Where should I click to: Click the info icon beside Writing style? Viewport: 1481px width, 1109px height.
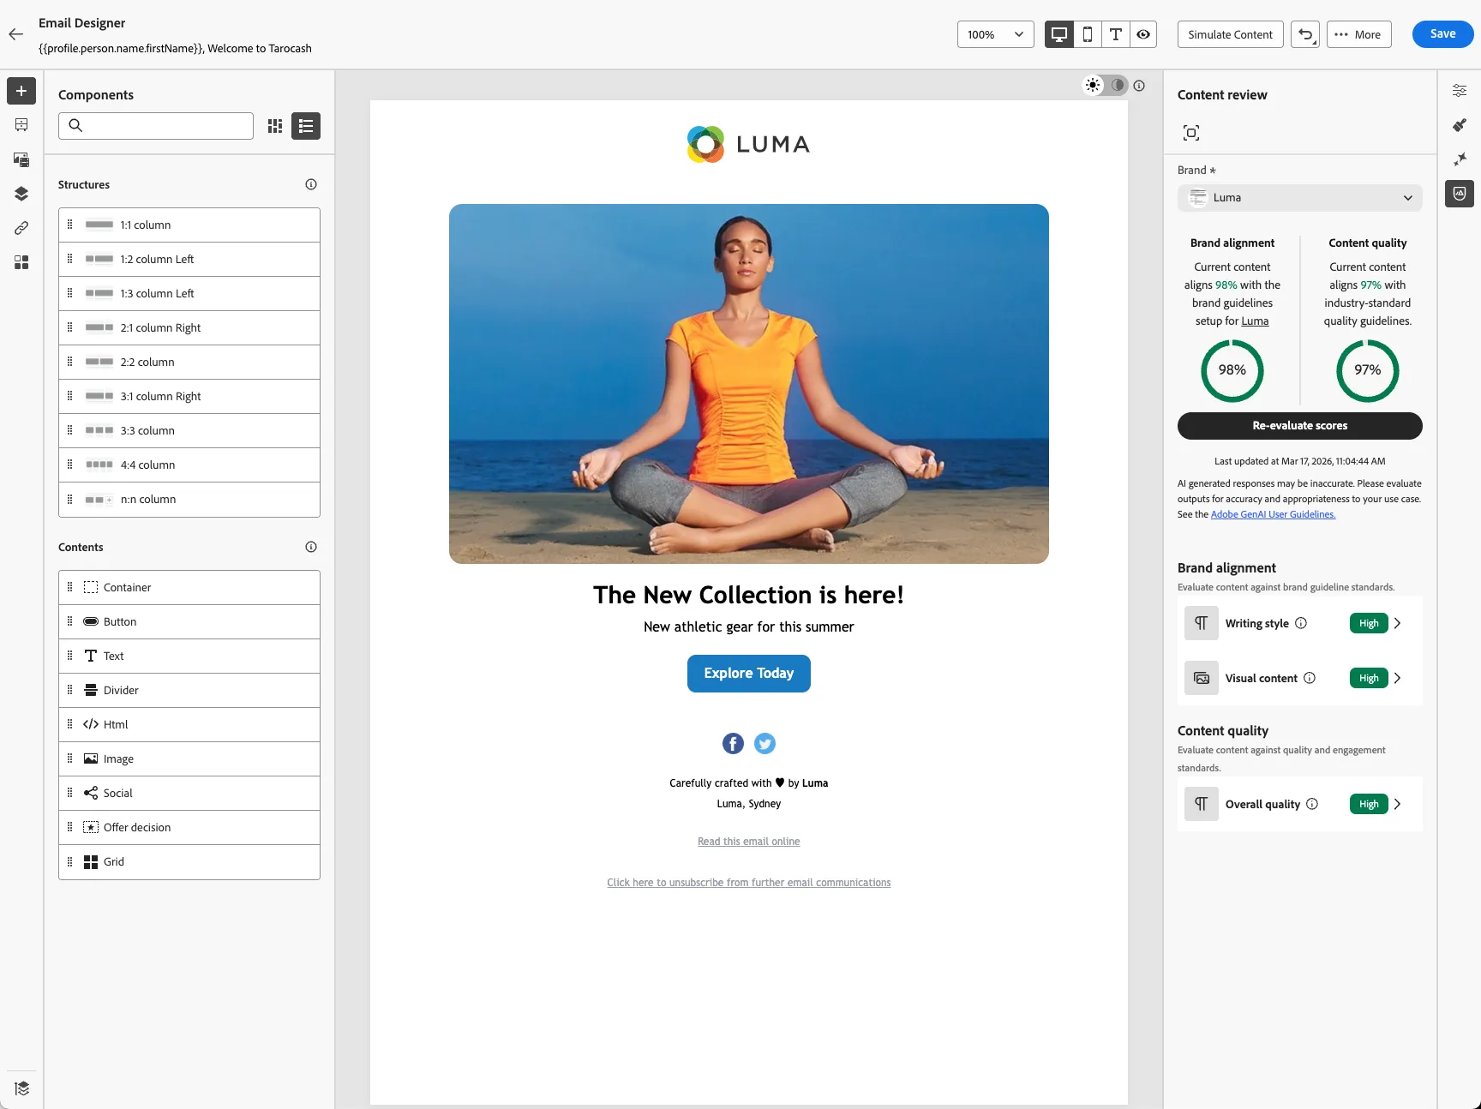1301,623
